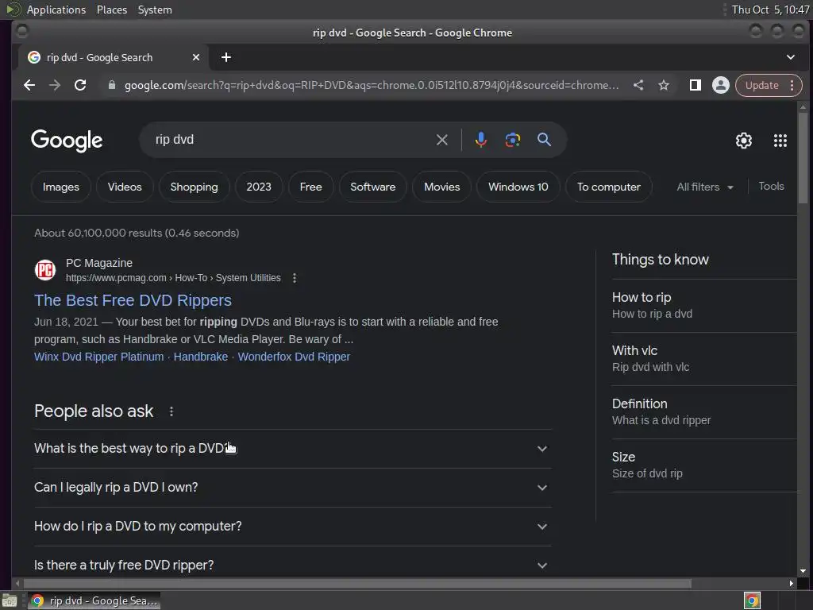Show desktop from the bottom panel
This screenshot has width=813, height=610.
pyautogui.click(x=9, y=600)
